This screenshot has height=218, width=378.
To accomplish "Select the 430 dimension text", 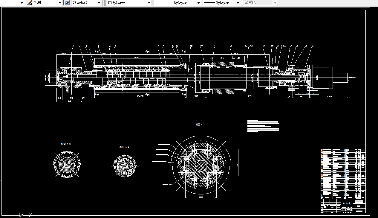I will tap(222, 58).
